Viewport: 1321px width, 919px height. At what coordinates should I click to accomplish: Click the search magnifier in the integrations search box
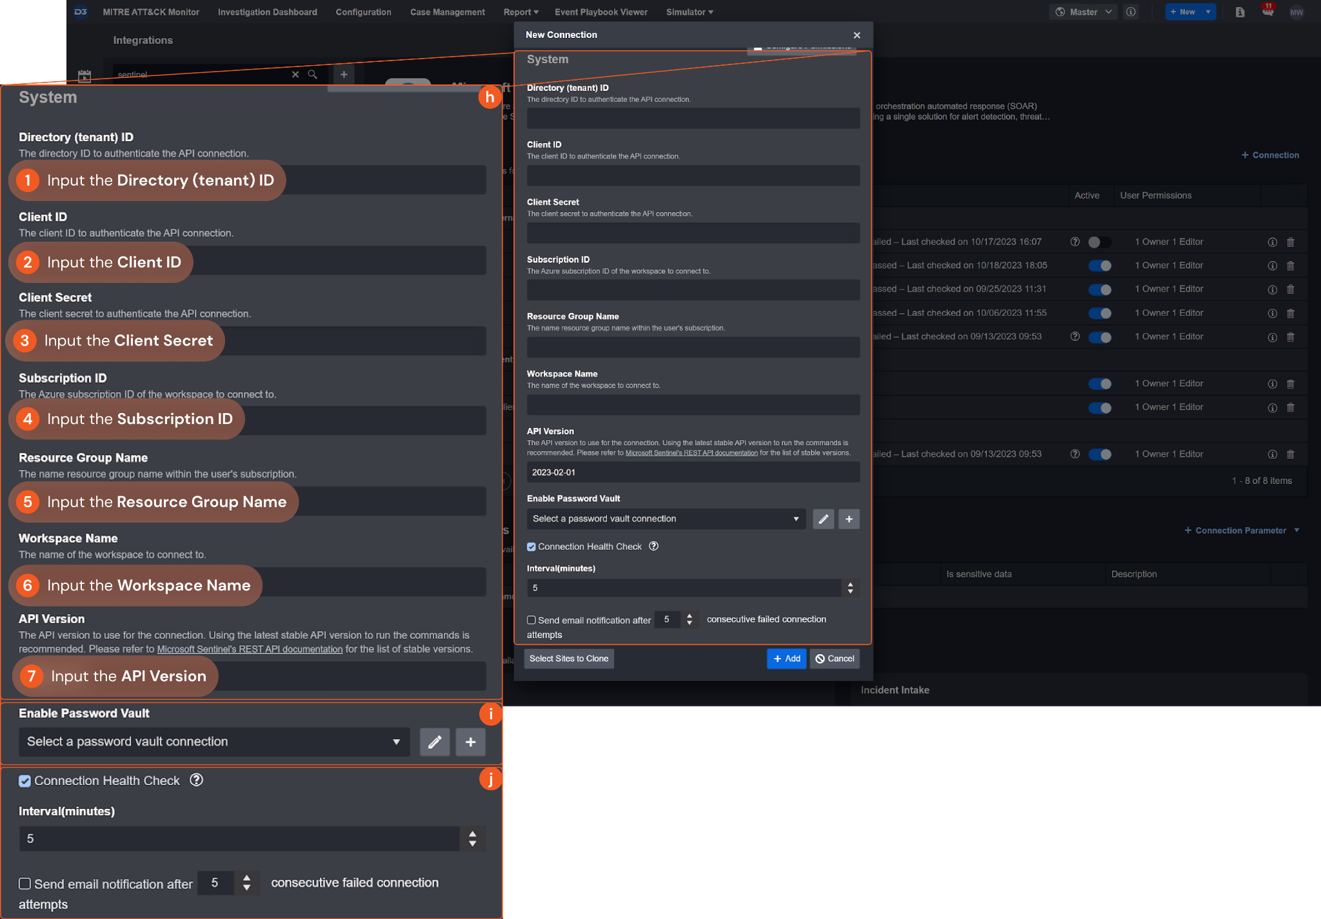(x=312, y=74)
